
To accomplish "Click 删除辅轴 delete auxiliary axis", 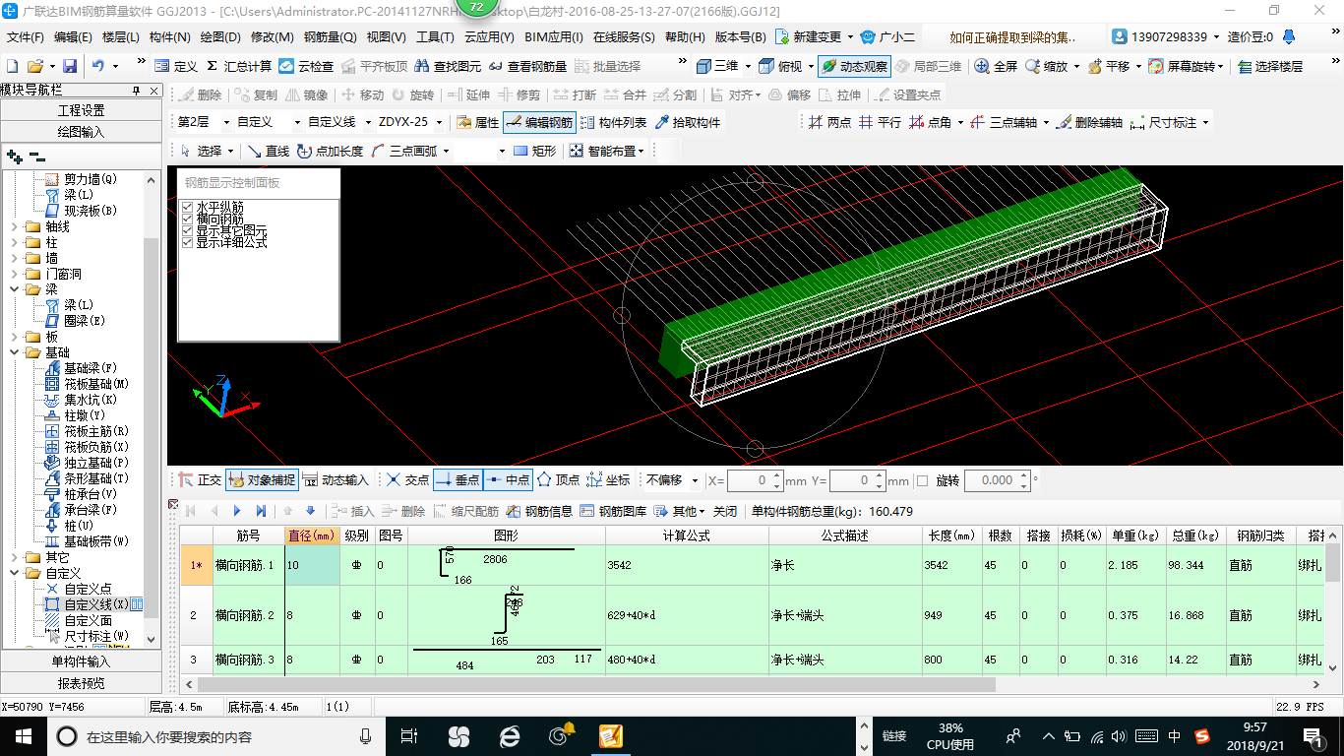I will tap(1088, 123).
